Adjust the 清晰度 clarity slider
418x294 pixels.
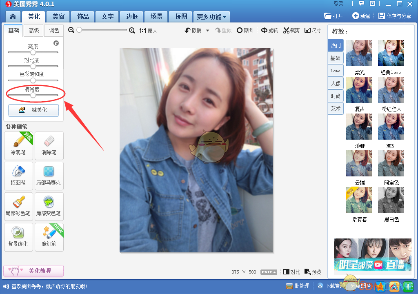pyautogui.click(x=33, y=95)
